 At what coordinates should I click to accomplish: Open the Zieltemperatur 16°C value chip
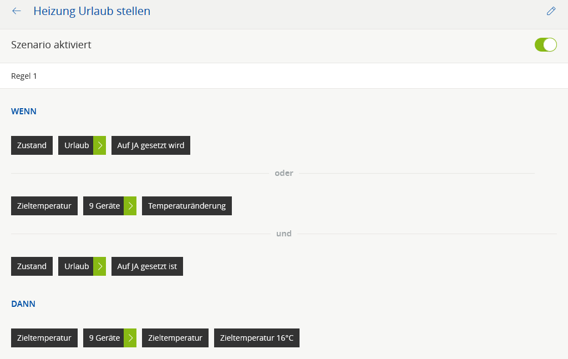(256, 338)
